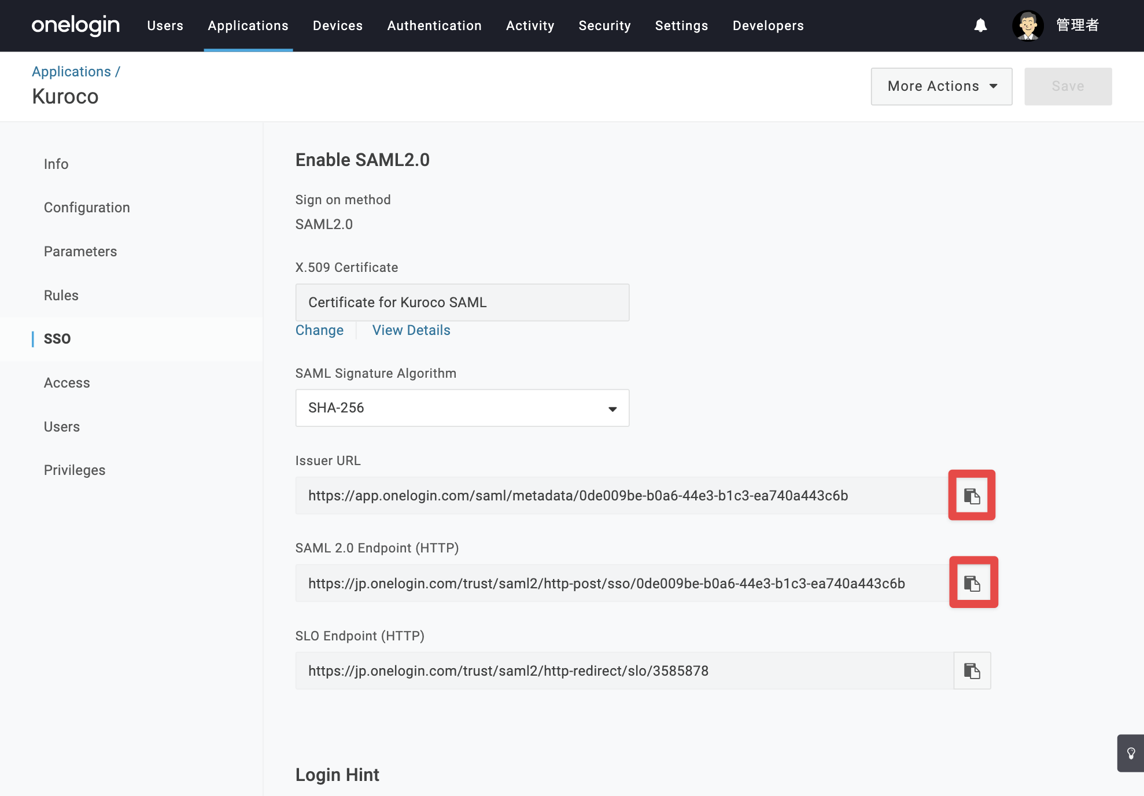Open the Security top menu
The height and width of the screenshot is (796, 1144).
pos(605,25)
